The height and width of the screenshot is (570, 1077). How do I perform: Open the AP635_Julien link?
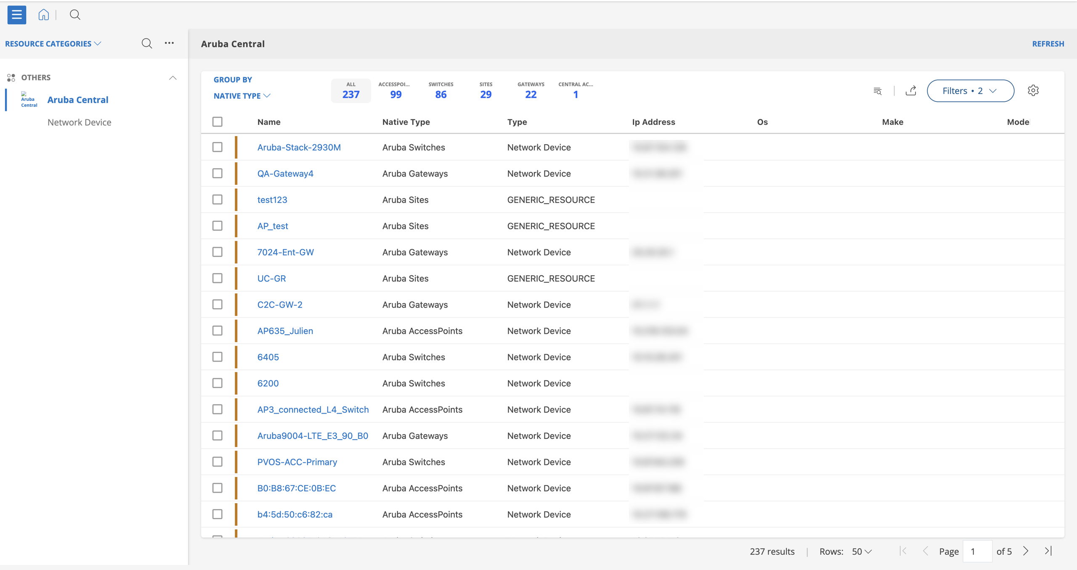tap(285, 331)
